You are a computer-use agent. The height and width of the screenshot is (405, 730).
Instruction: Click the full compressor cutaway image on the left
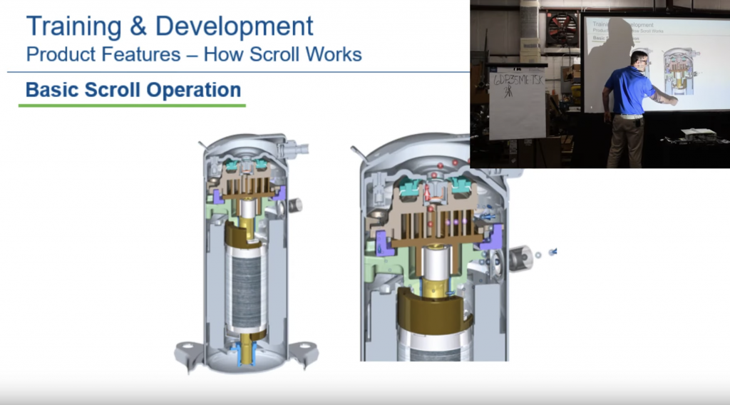click(246, 254)
